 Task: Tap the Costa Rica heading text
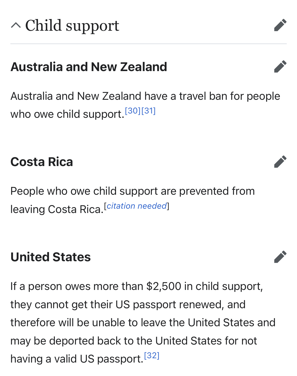(42, 162)
